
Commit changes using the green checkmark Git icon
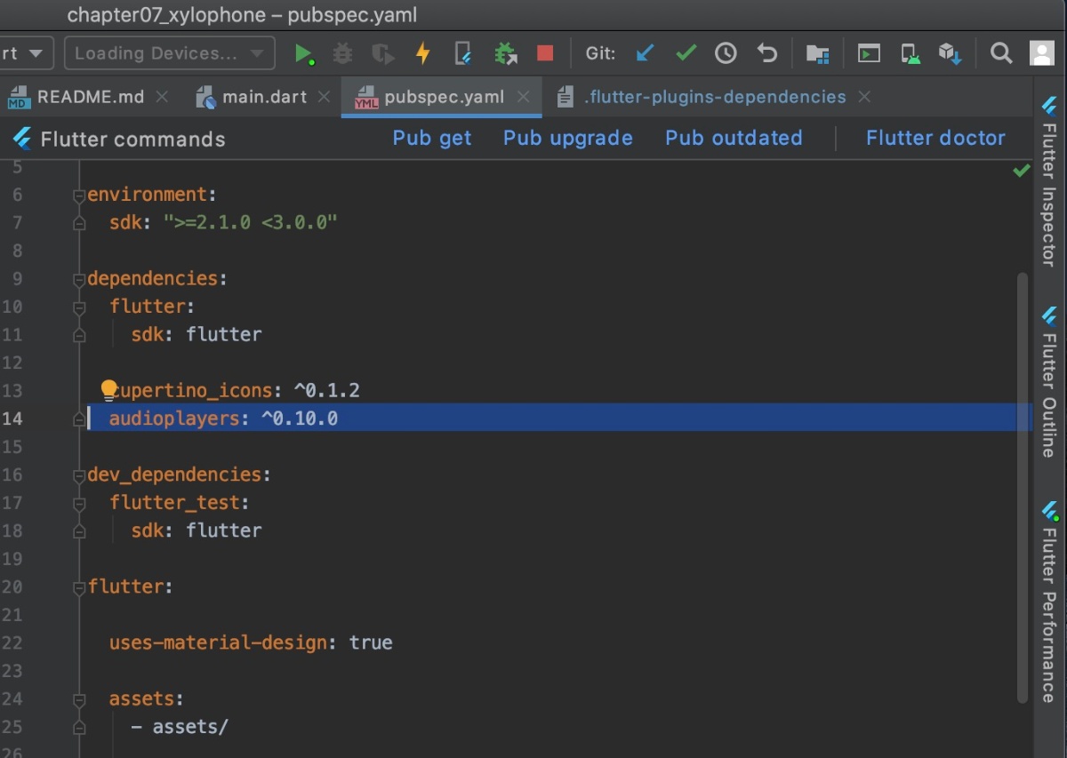[x=685, y=53]
